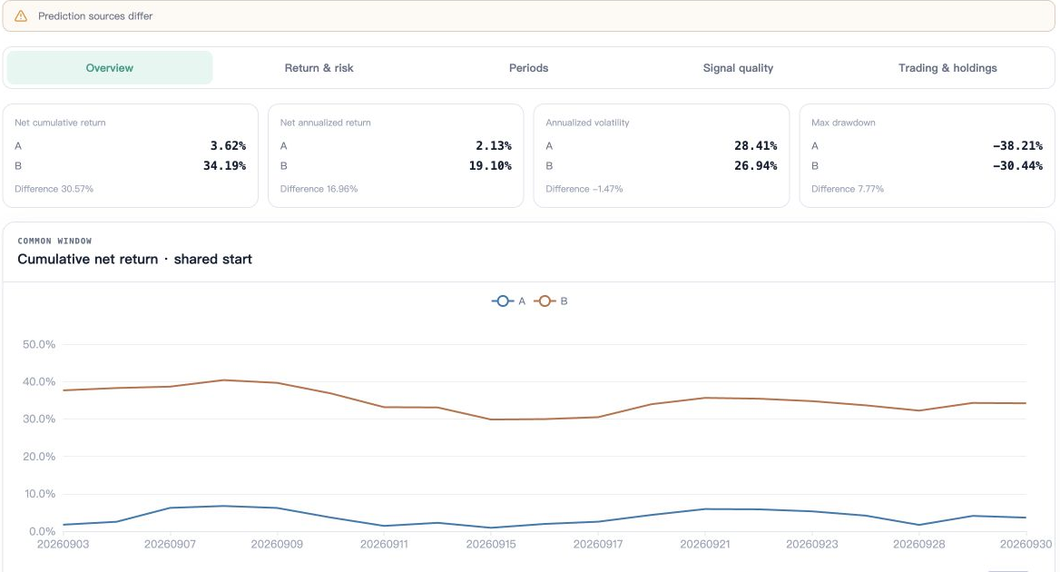Click series B line peak near 20260908

pyautogui.click(x=224, y=380)
